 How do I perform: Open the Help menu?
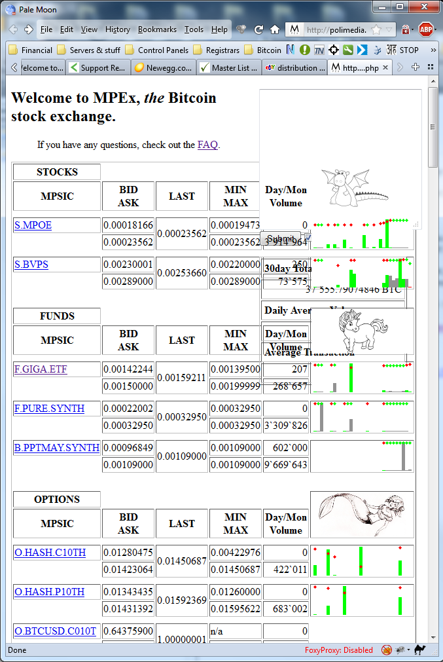coord(219,29)
